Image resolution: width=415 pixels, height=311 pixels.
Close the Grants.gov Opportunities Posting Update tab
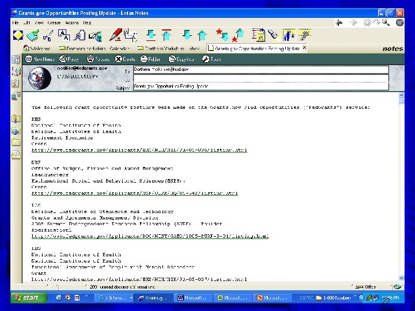pos(304,48)
